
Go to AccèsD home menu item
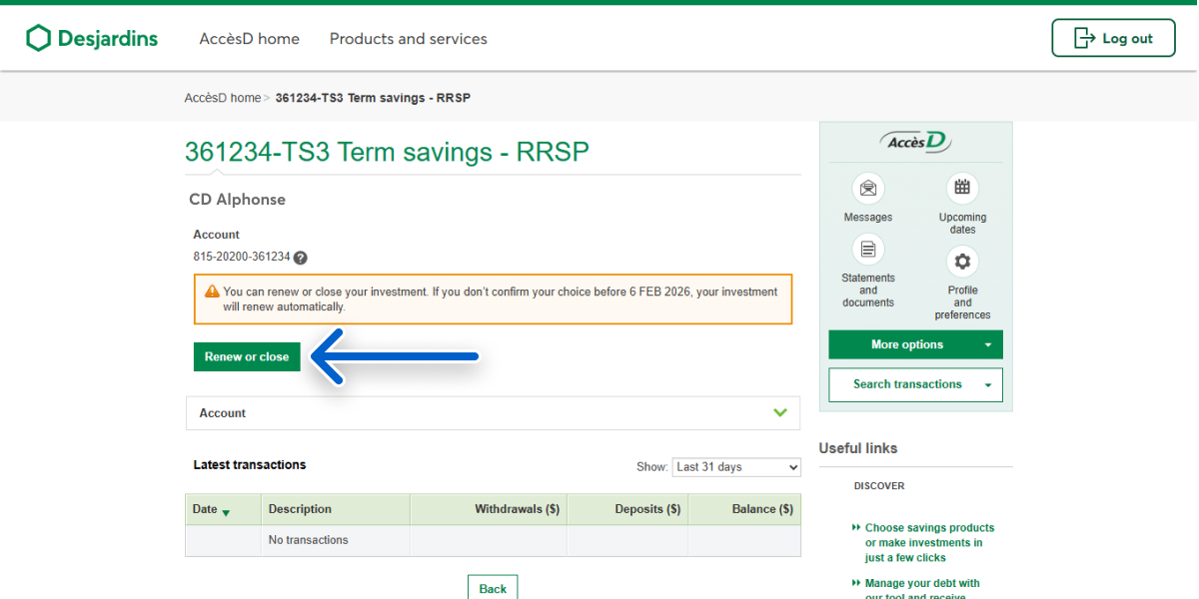tap(249, 39)
